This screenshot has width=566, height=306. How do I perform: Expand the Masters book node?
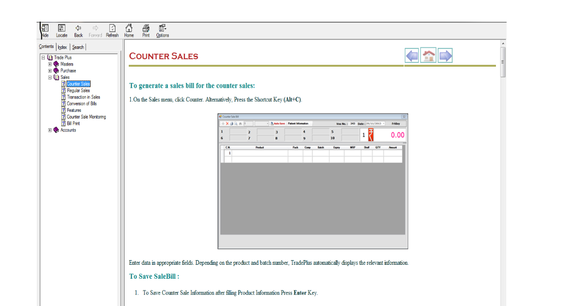pyautogui.click(x=50, y=64)
